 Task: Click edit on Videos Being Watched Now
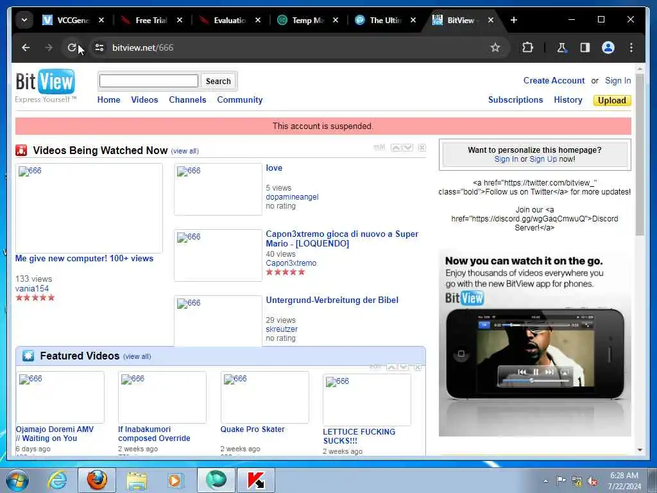pyautogui.click(x=379, y=147)
